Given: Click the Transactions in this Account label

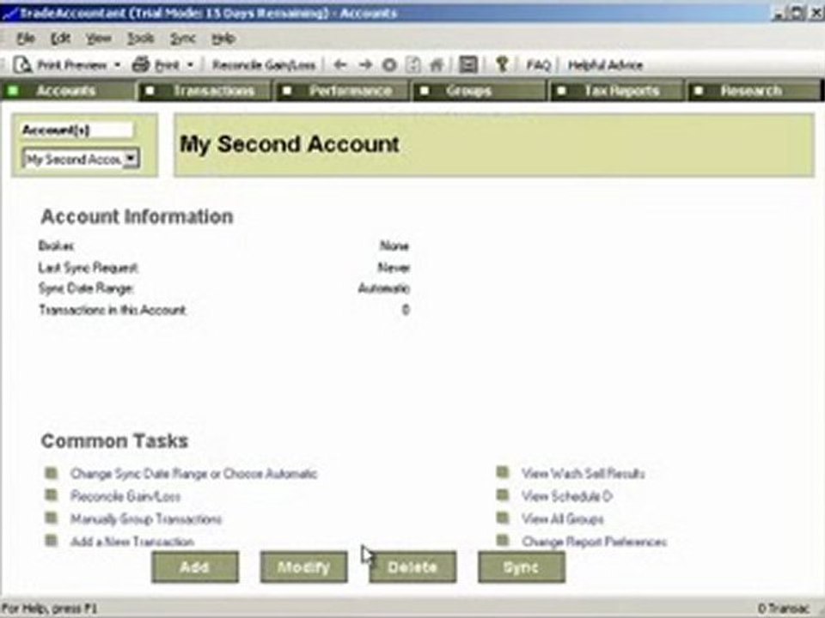Looking at the screenshot, I should pyautogui.click(x=112, y=310).
